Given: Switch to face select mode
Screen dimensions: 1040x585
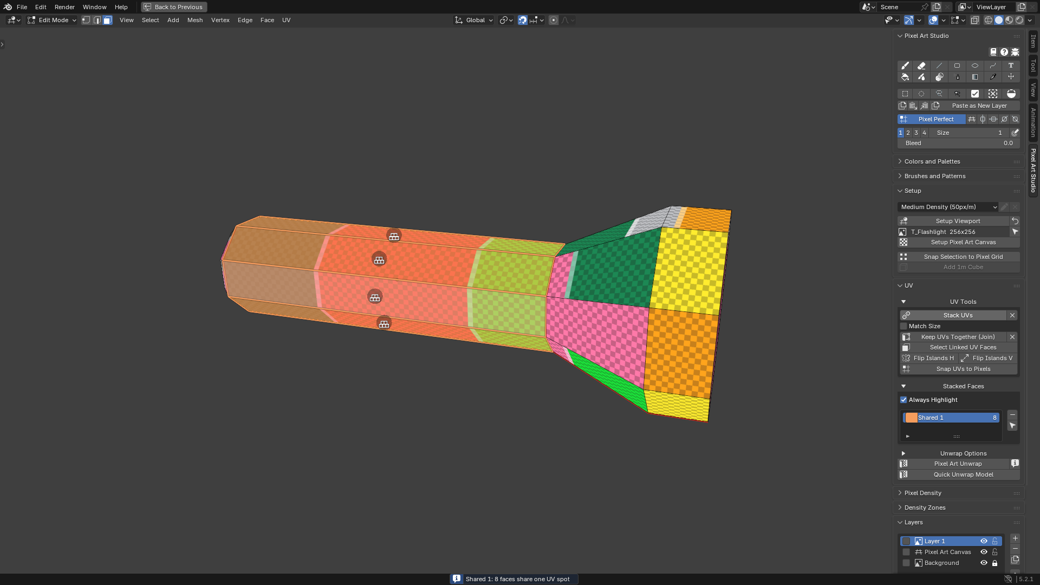Looking at the screenshot, I should coord(108,20).
